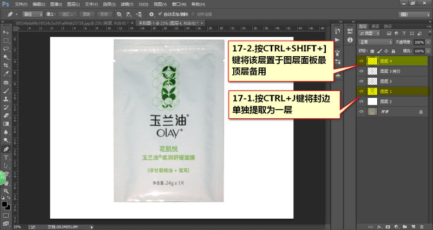Select the Crop tool
433x230 pixels.
click(x=6, y=65)
